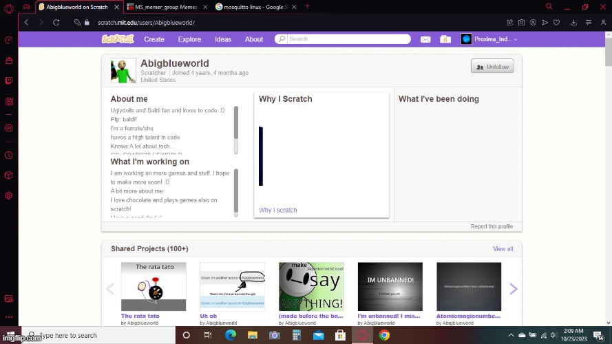Click the site padlock security icon
The width and height of the screenshot is (612, 344).
(x=87, y=23)
